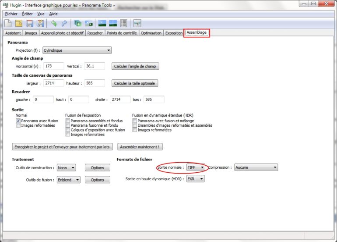
Task: Click 'Calculer la taille optimale' button
Action: (x=135, y=83)
